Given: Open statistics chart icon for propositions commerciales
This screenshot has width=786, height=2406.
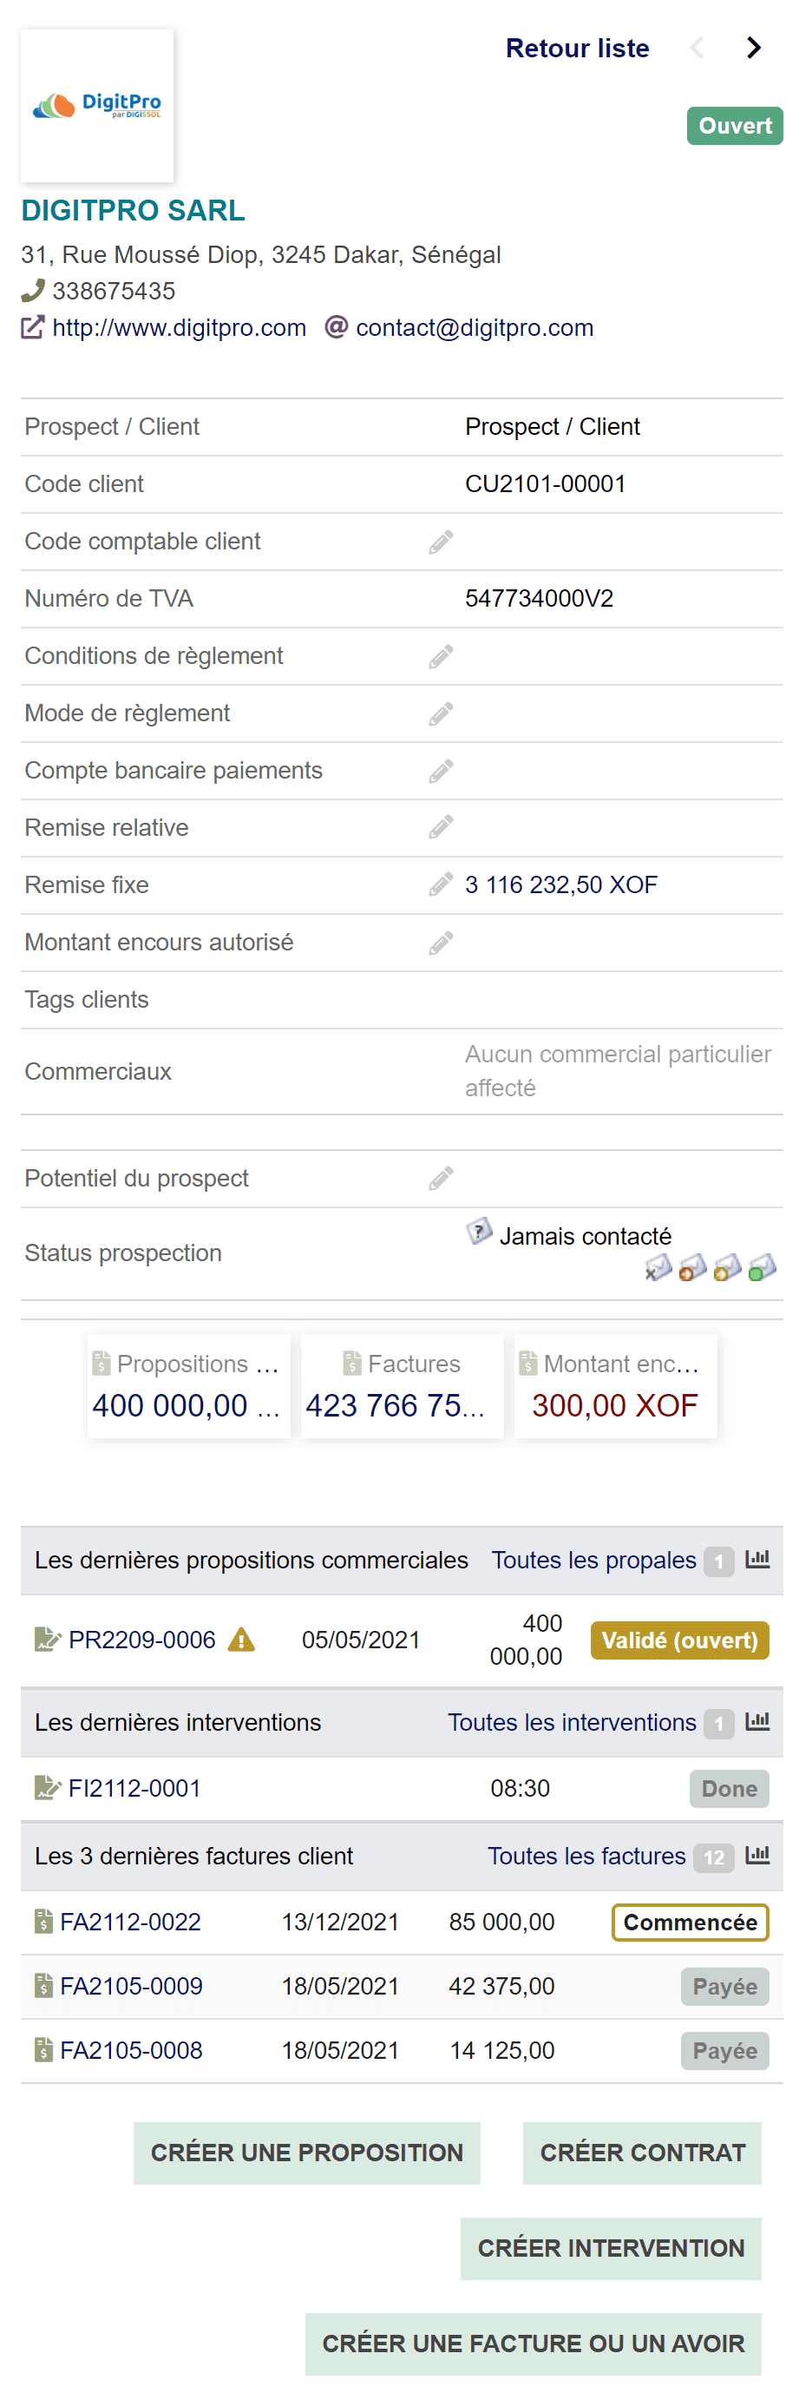Looking at the screenshot, I should (x=757, y=1559).
